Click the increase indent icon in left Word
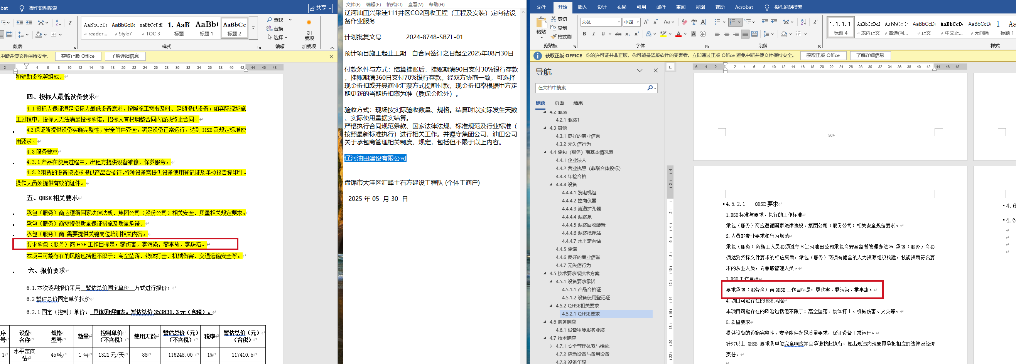1016x364 pixels. (30, 23)
